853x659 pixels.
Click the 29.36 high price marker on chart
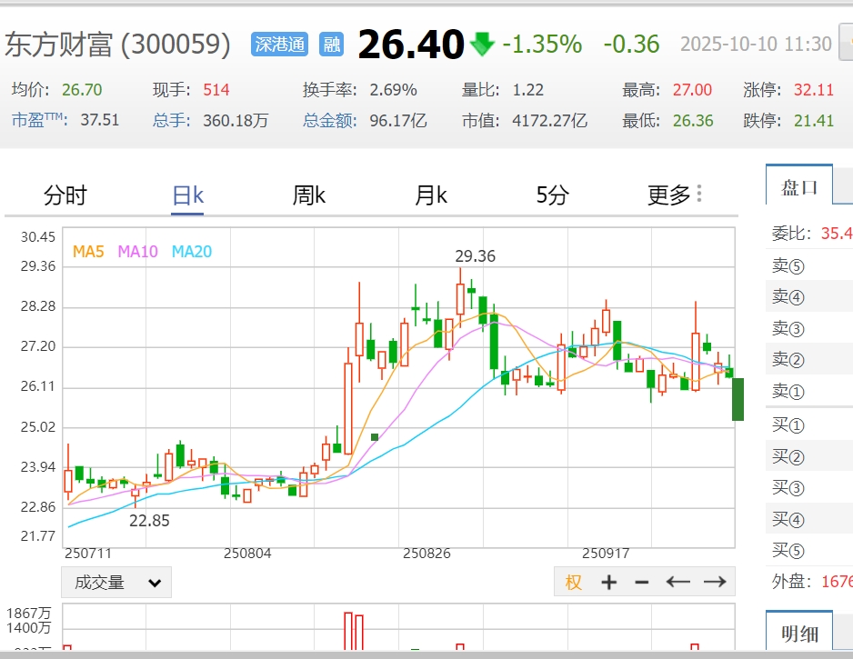475,256
